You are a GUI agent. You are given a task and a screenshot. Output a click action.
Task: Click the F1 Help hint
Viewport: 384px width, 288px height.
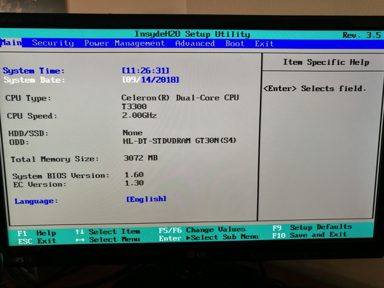point(37,233)
